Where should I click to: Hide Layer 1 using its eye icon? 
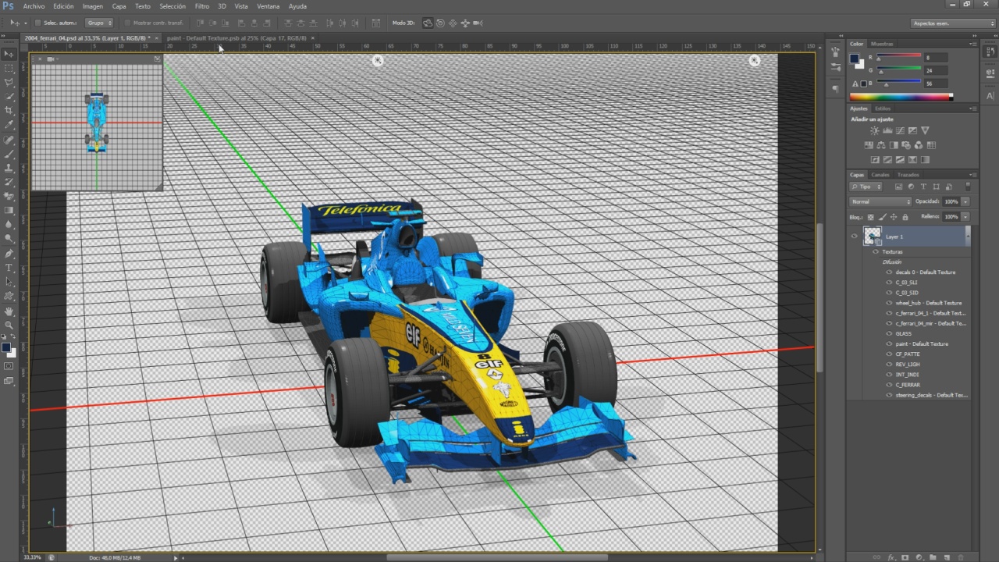[x=854, y=236]
